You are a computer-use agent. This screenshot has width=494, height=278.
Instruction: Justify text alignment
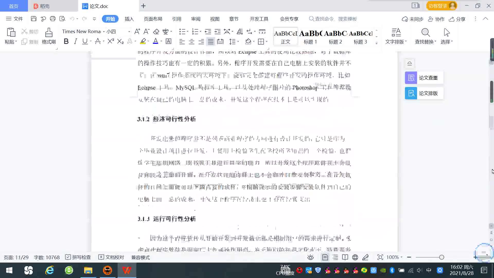[211, 41]
